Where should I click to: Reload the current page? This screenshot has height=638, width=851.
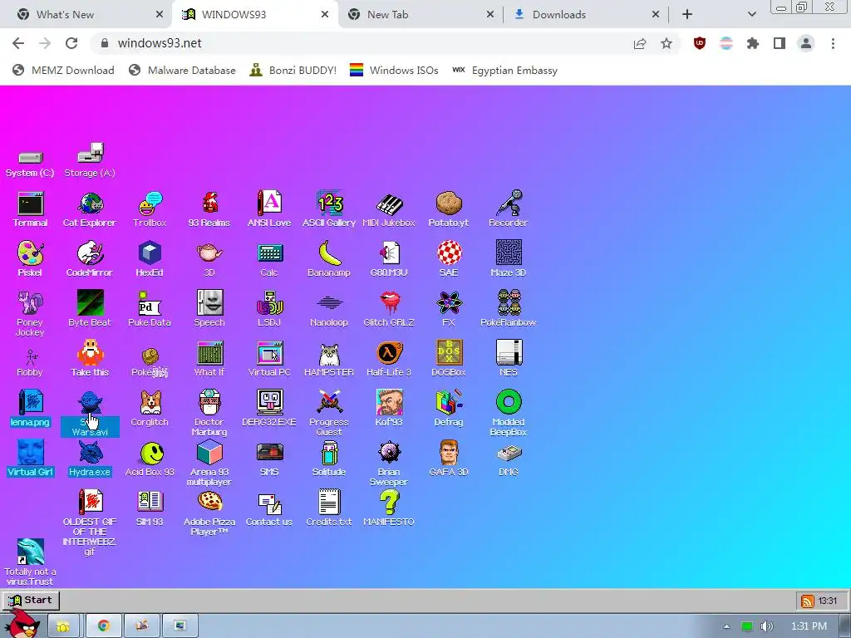[71, 43]
